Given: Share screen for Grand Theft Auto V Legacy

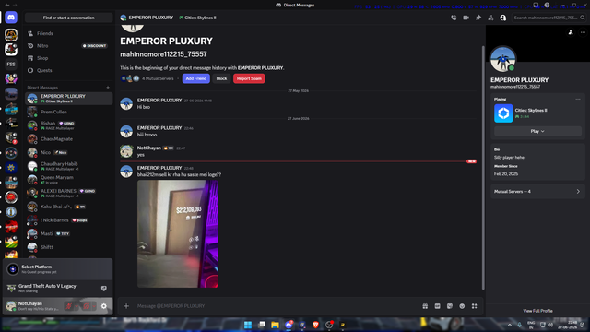Looking at the screenshot, I should click(104, 289).
